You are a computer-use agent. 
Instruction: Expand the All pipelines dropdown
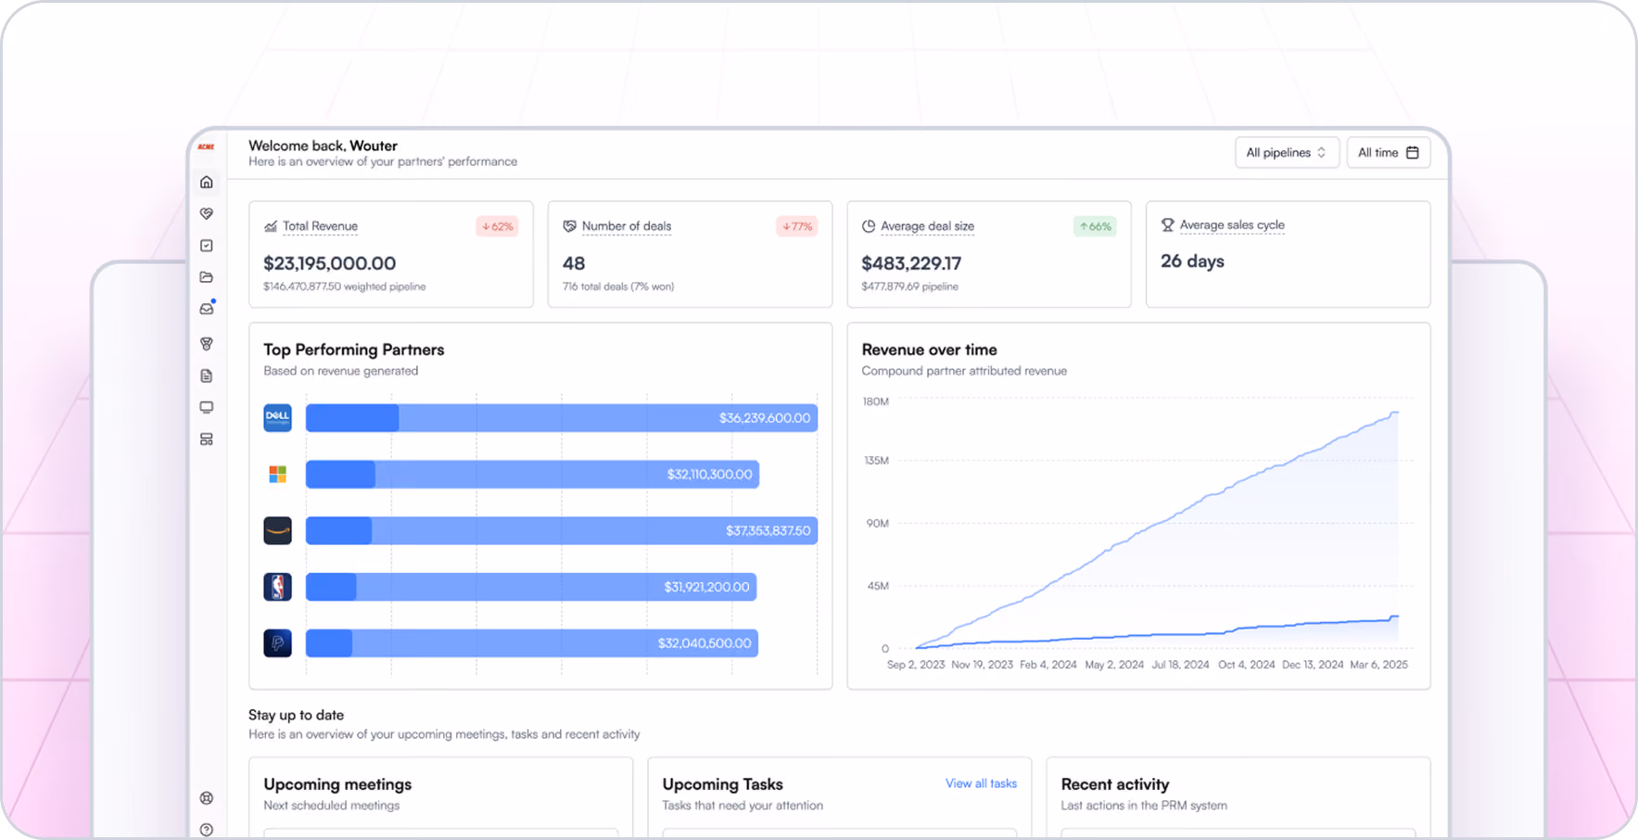click(x=1287, y=153)
